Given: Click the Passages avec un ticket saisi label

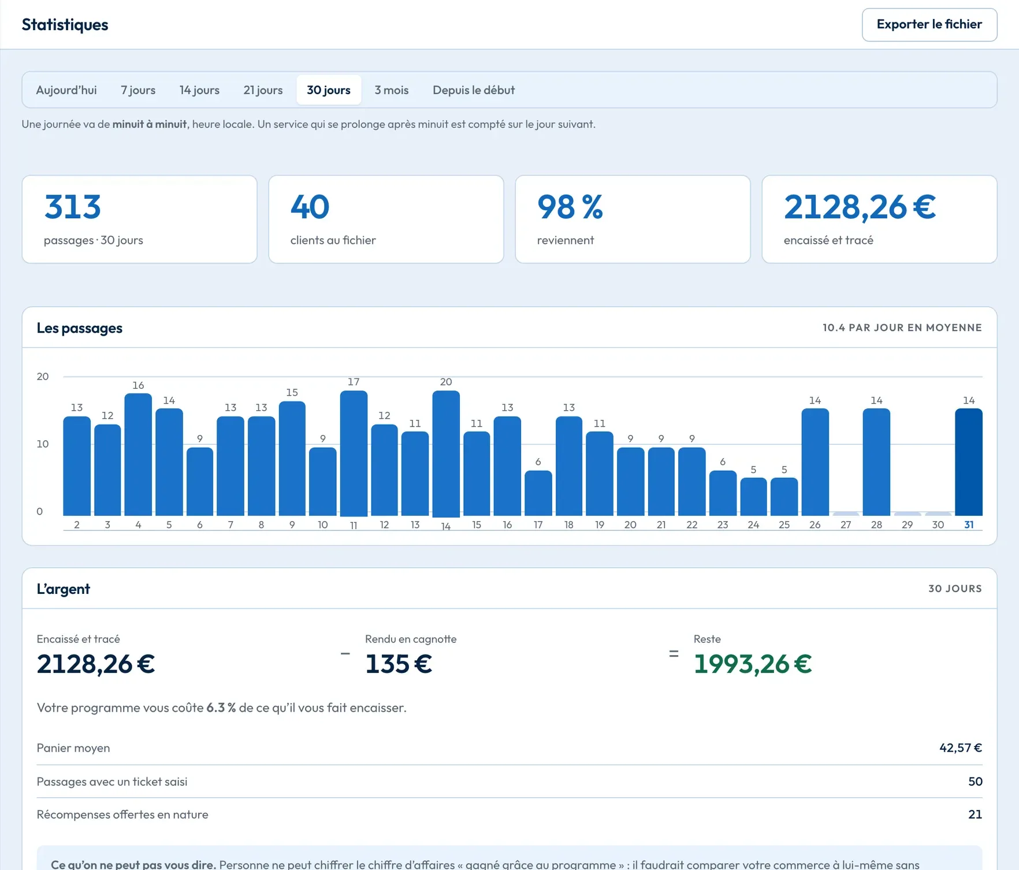Looking at the screenshot, I should tap(112, 782).
